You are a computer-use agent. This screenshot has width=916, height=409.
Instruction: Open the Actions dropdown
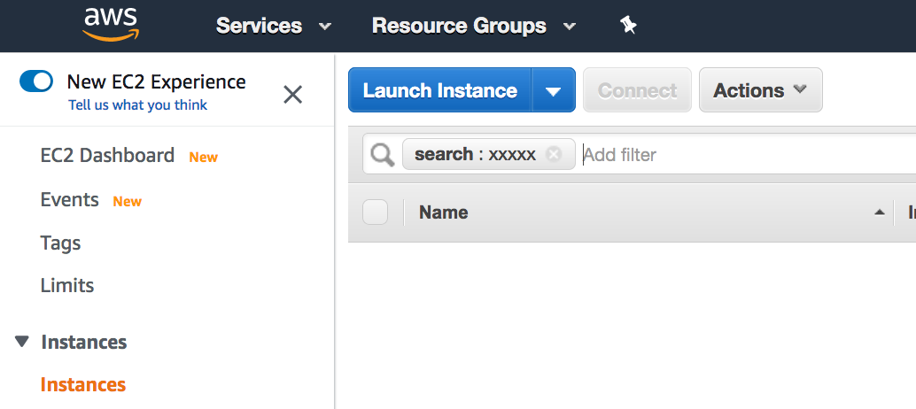tap(761, 89)
